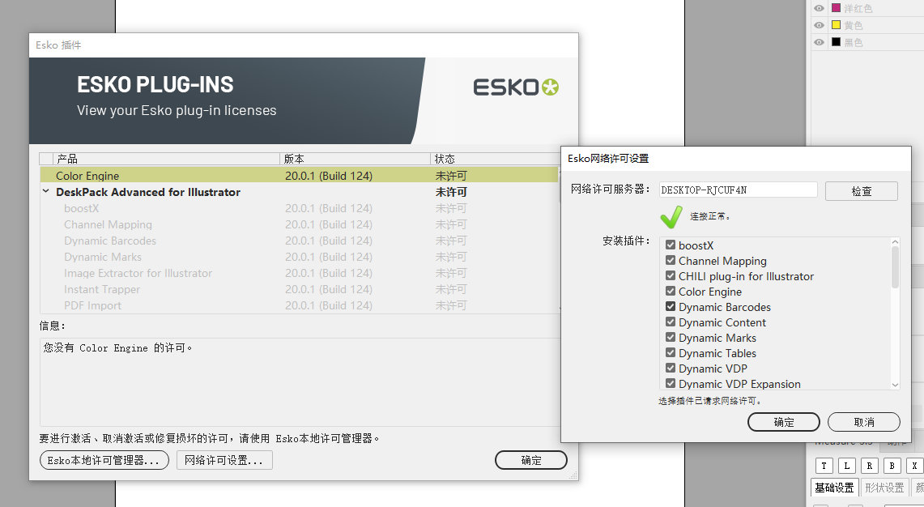Switch to the 基础设置 tab
924x507 pixels.
[x=834, y=488]
